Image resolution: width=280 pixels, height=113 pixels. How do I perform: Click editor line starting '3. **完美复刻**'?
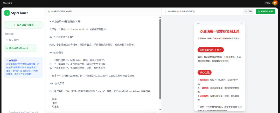[78, 68]
